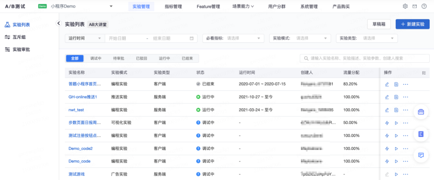434x180 pixels.
Task: Click edit icon for GH-online推送1 row
Action: tap(387, 97)
